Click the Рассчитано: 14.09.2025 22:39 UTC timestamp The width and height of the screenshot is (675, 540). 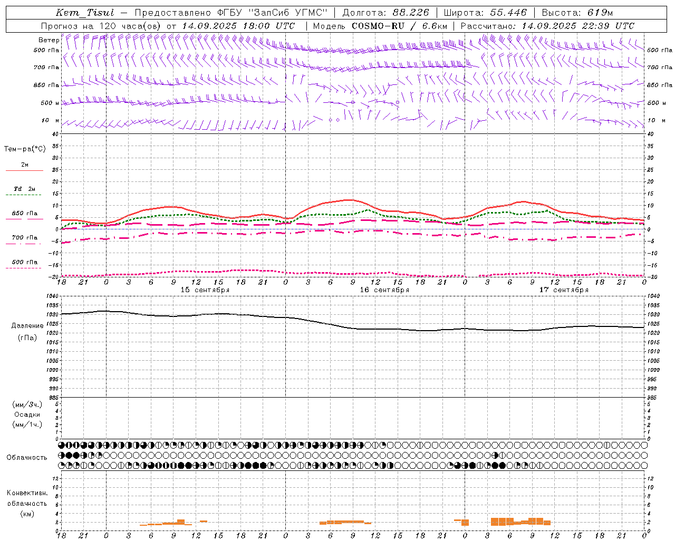[547, 26]
